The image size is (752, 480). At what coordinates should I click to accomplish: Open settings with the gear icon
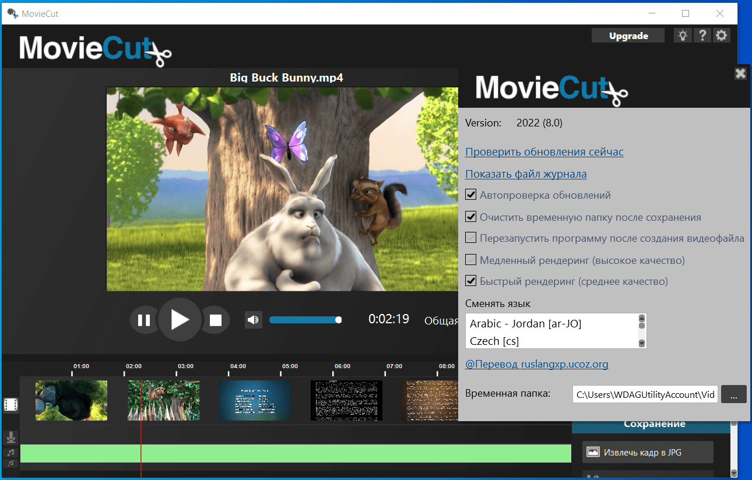722,36
